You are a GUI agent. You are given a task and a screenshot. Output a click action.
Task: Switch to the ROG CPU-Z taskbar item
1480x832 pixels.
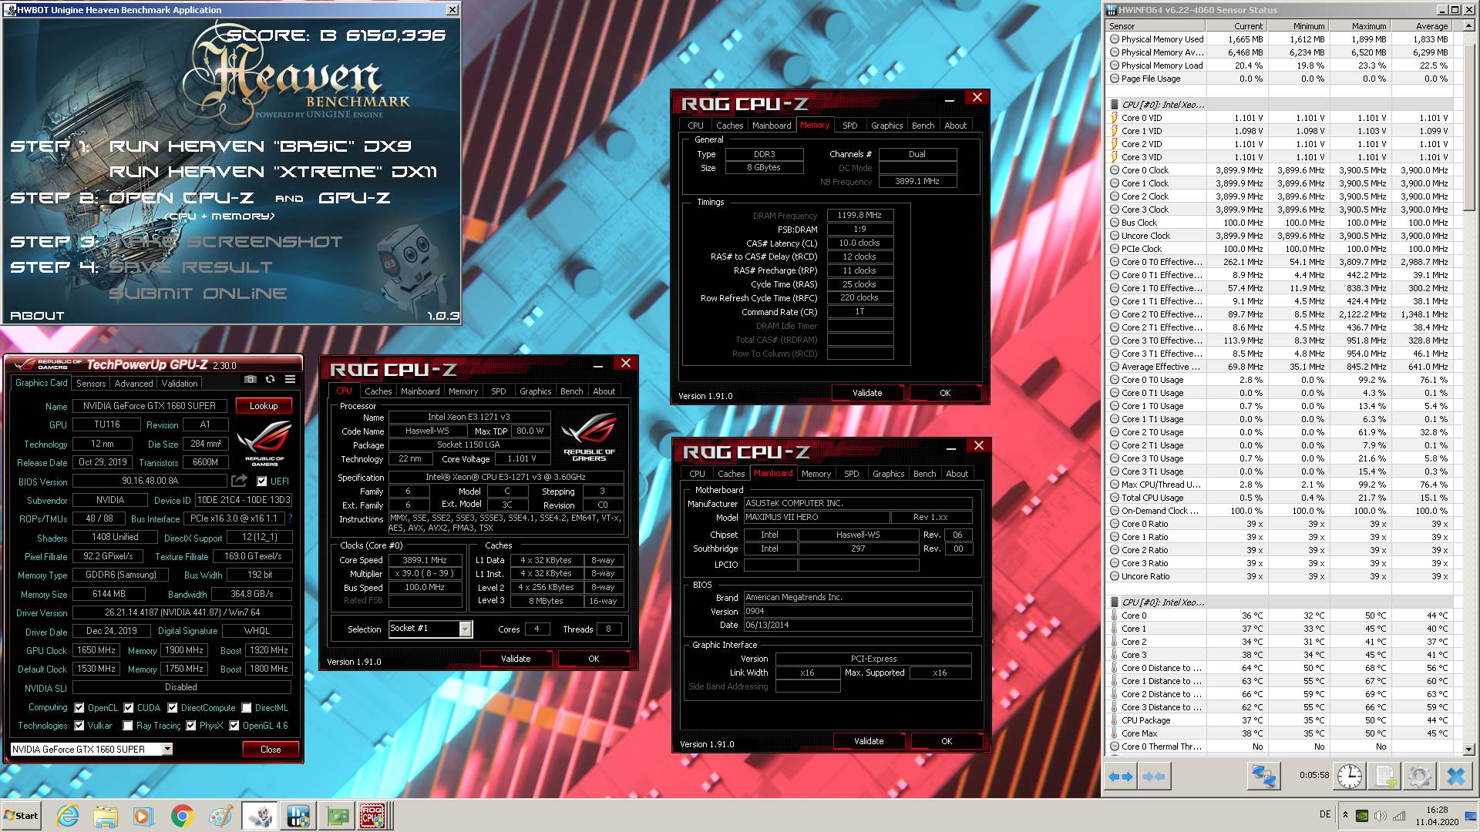[x=373, y=816]
